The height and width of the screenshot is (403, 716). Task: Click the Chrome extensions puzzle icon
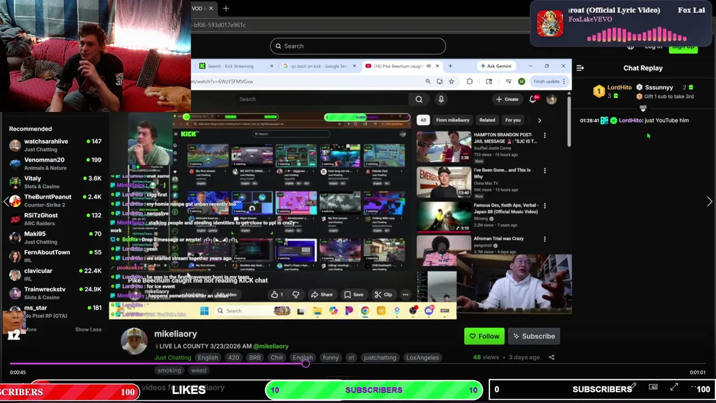pos(469,81)
